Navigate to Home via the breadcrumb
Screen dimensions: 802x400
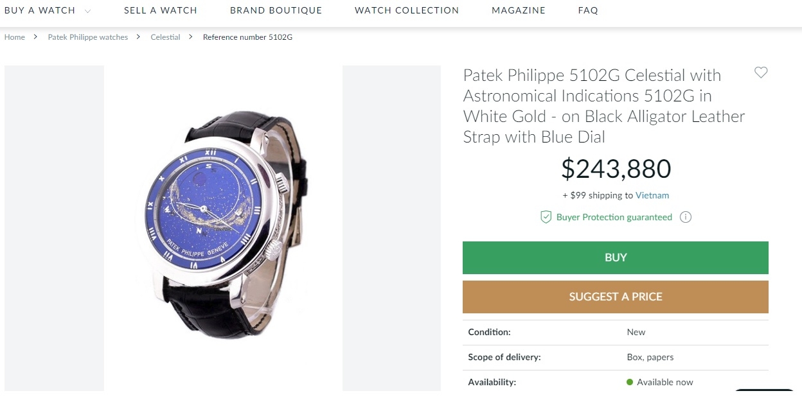coord(14,37)
